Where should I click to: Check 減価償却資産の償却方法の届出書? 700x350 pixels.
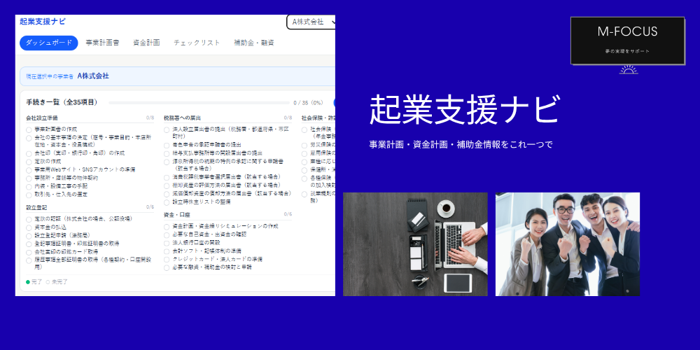[x=167, y=194]
